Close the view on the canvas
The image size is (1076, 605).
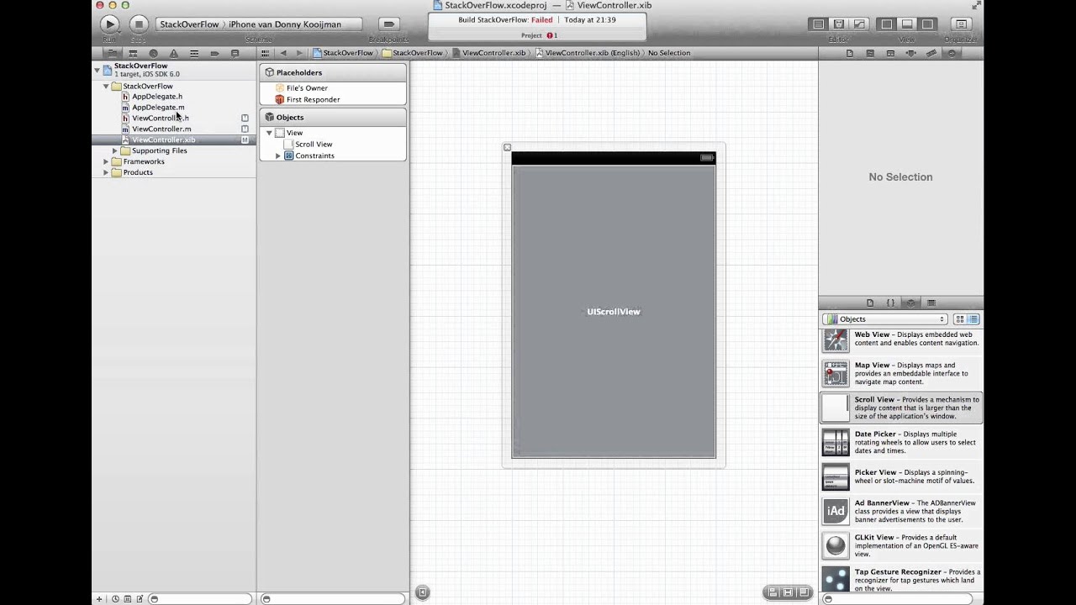click(x=507, y=148)
